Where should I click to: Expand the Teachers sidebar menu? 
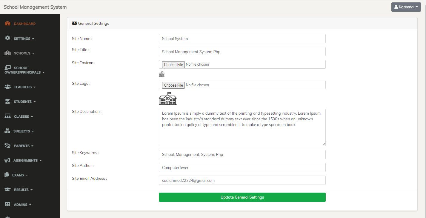point(24,87)
